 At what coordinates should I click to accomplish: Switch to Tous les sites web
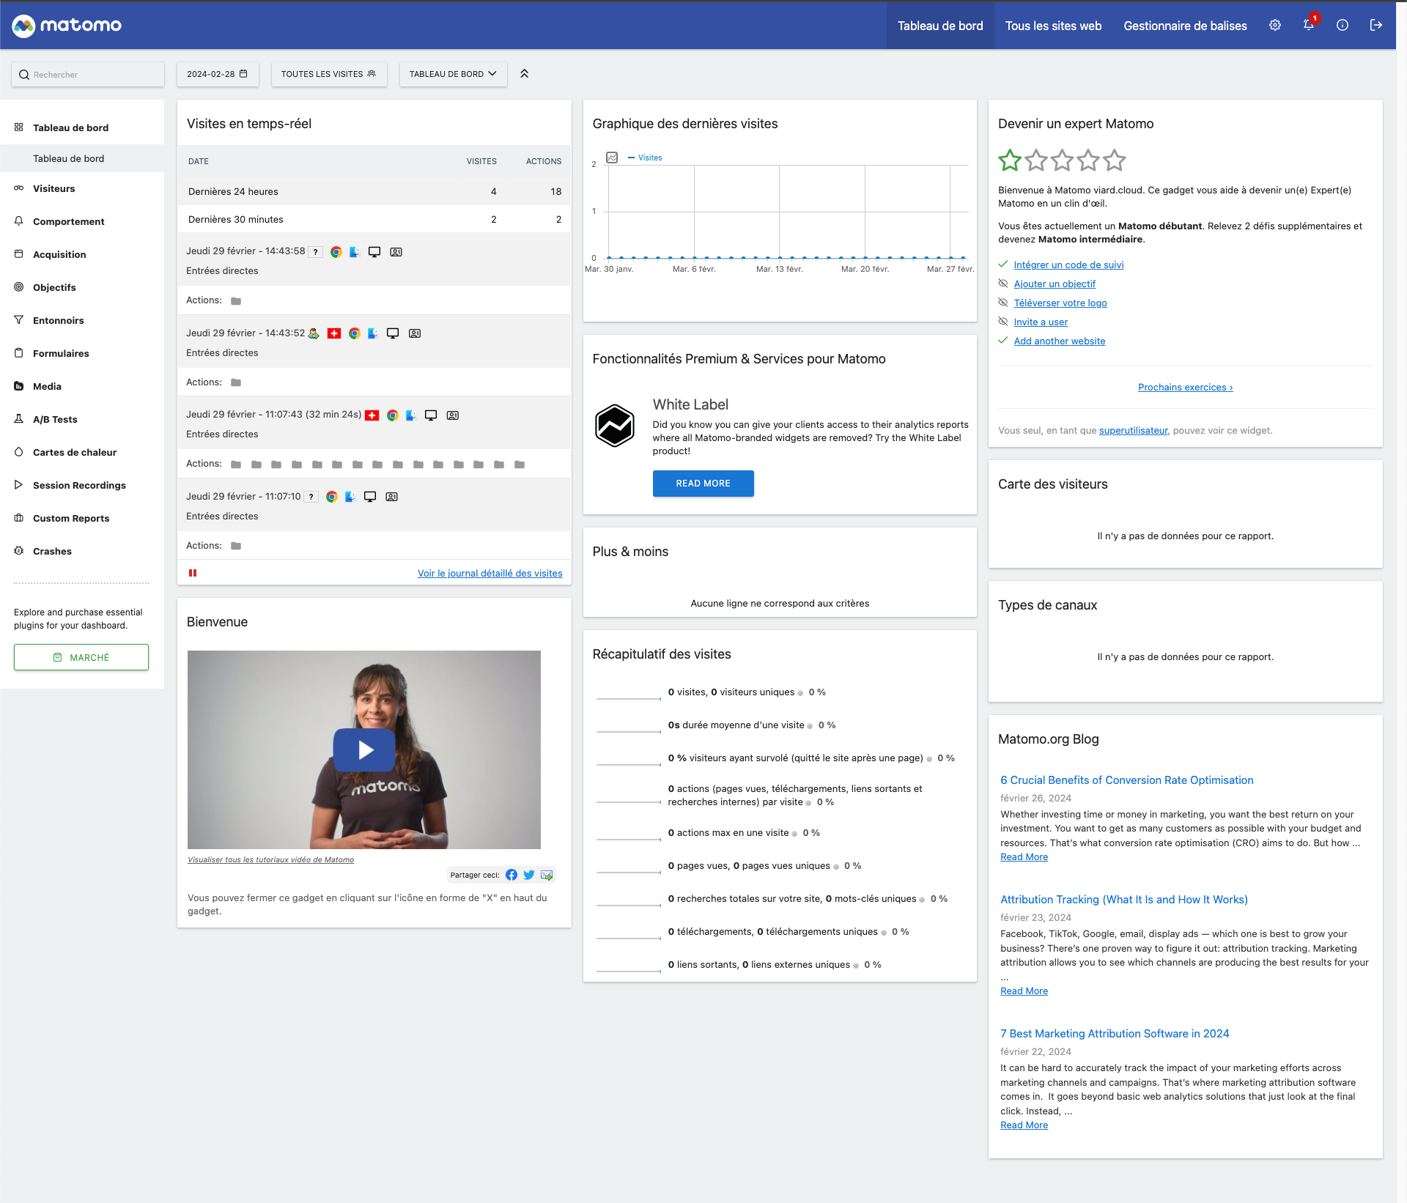click(x=1053, y=26)
